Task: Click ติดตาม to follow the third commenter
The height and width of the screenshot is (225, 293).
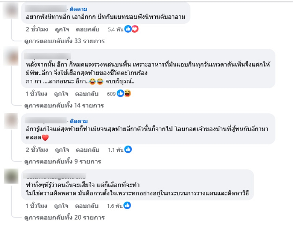Action: click(79, 121)
